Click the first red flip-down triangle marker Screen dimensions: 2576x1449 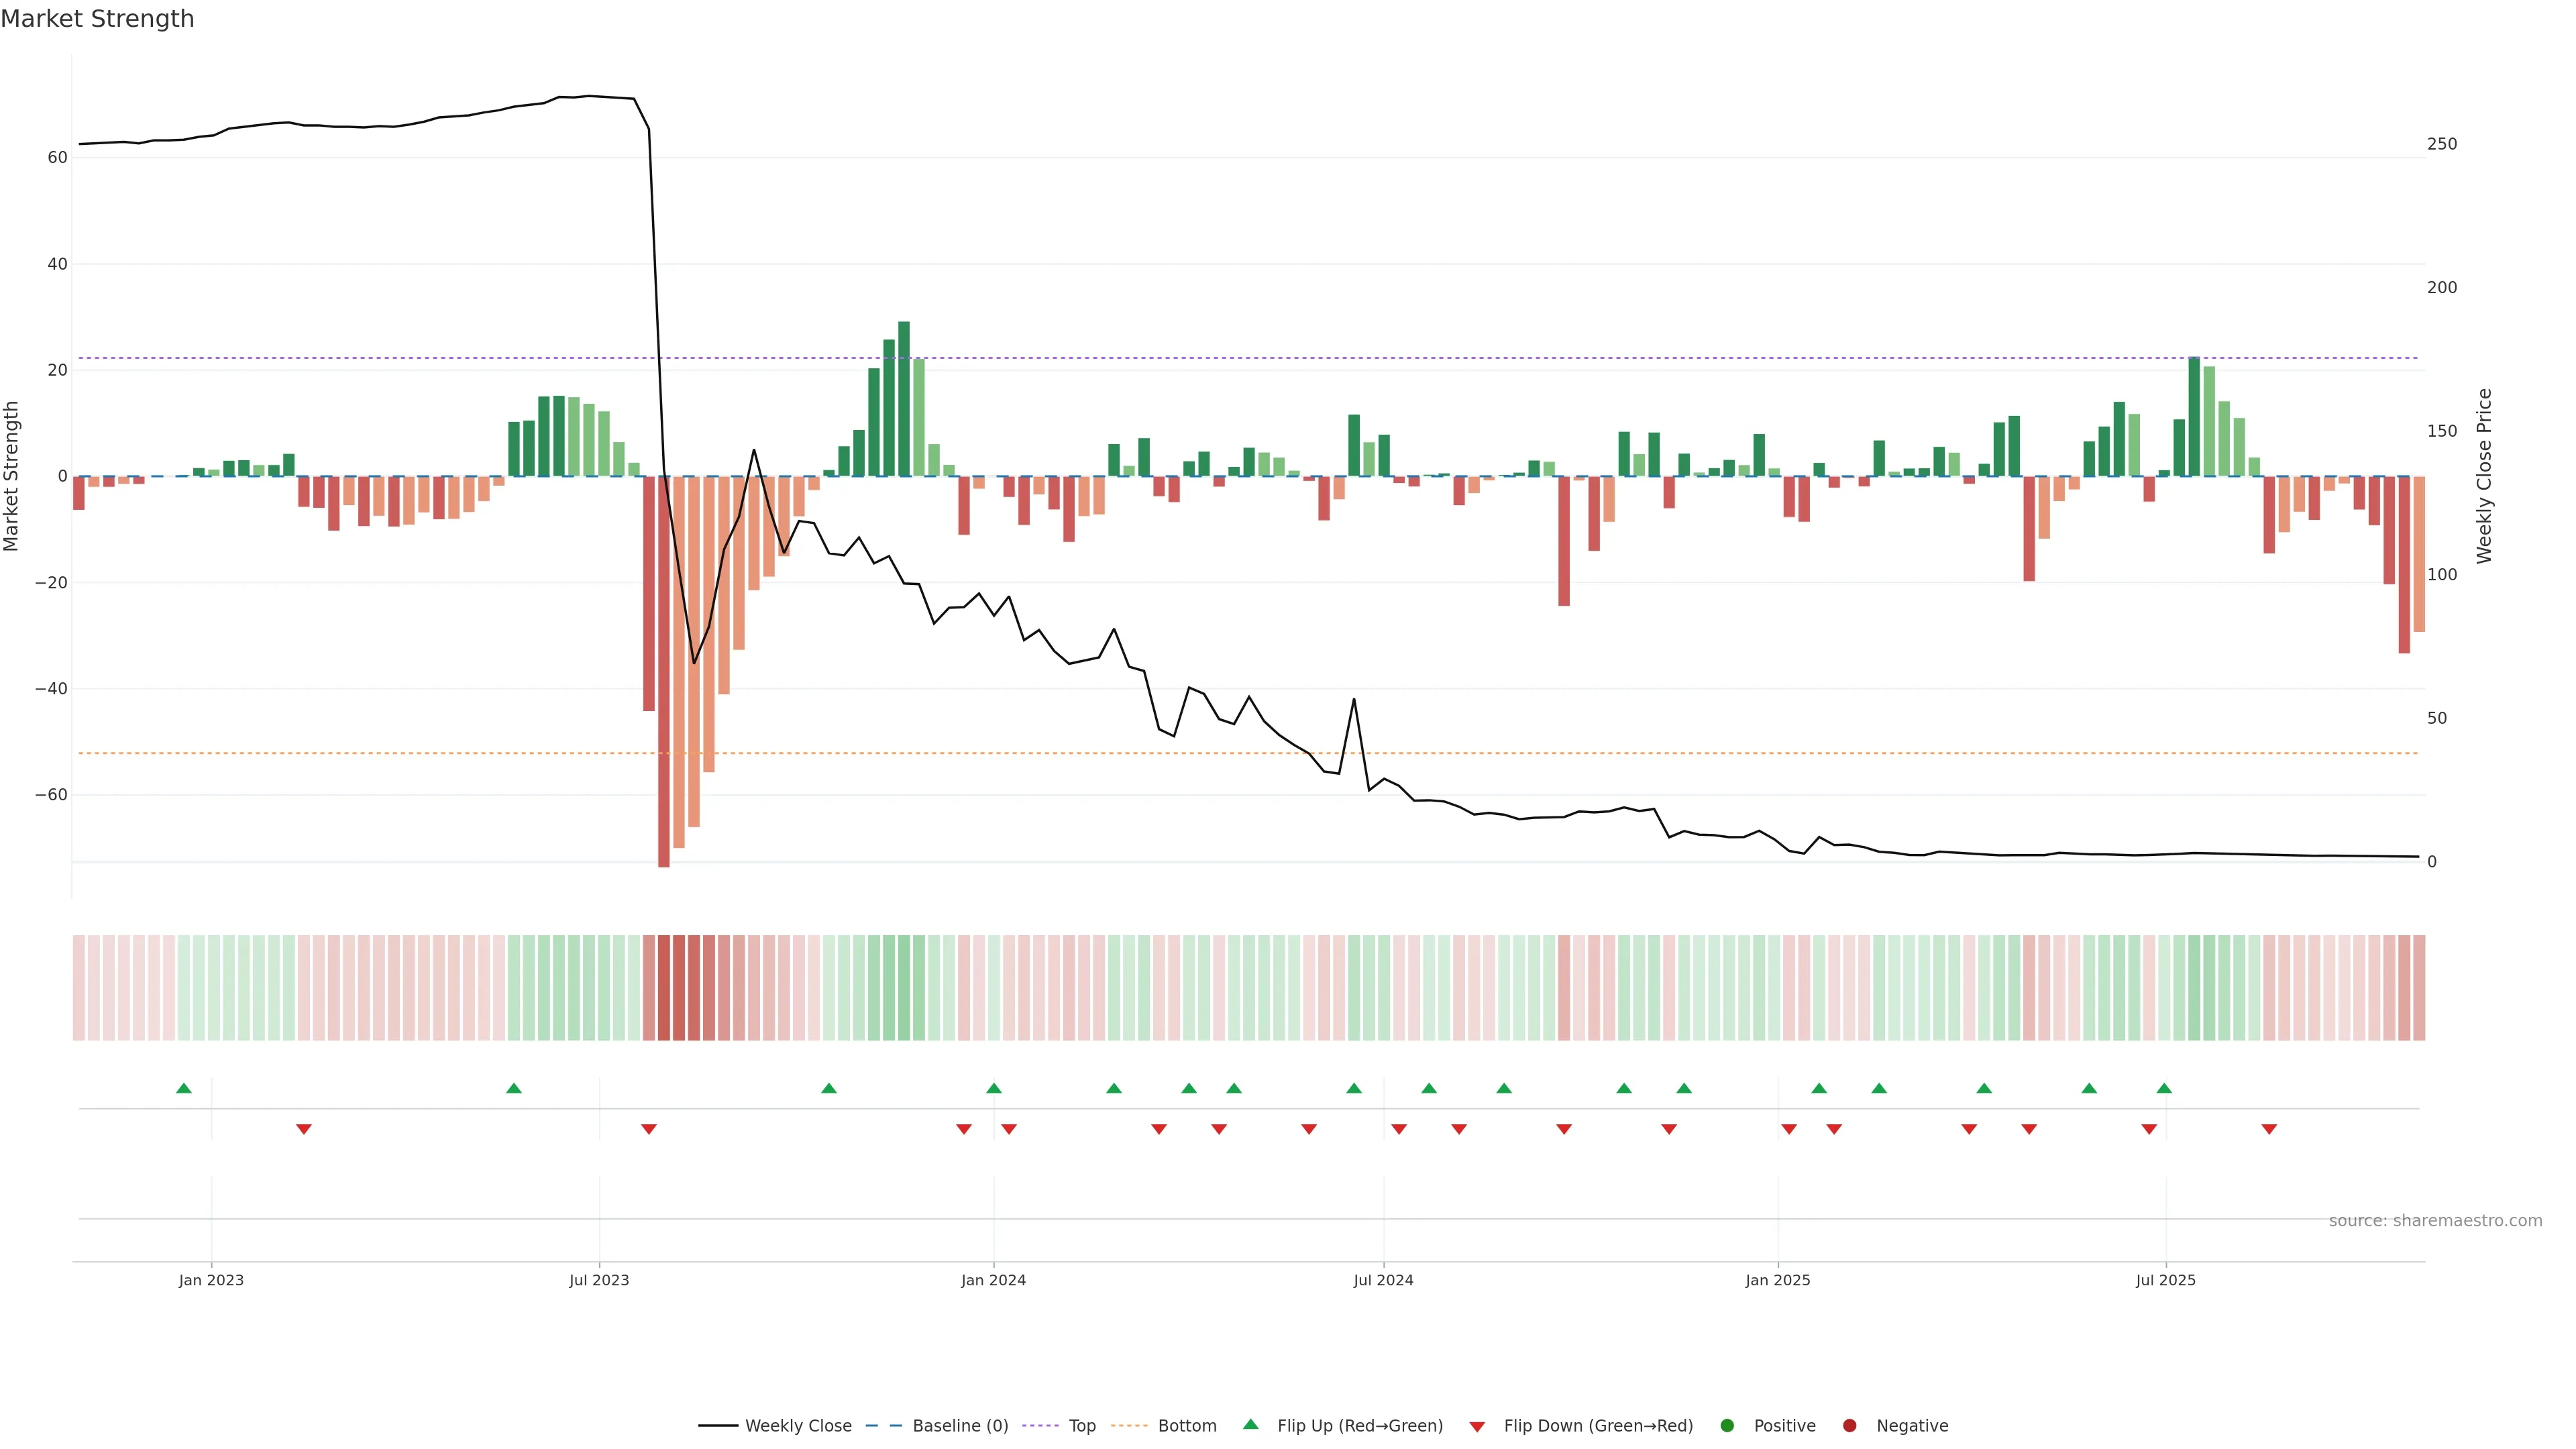(x=304, y=1129)
